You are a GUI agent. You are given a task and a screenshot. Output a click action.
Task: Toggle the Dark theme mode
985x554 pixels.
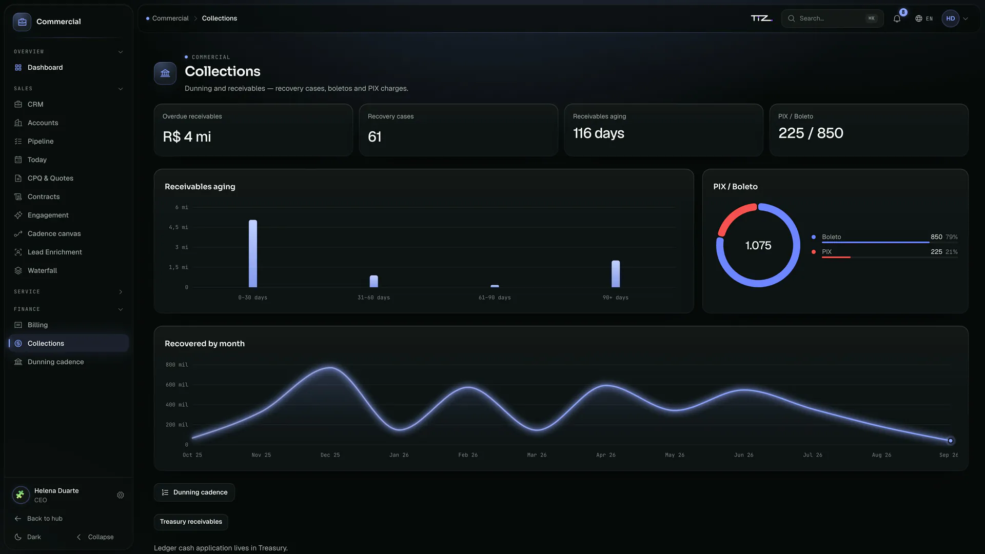[x=28, y=537]
